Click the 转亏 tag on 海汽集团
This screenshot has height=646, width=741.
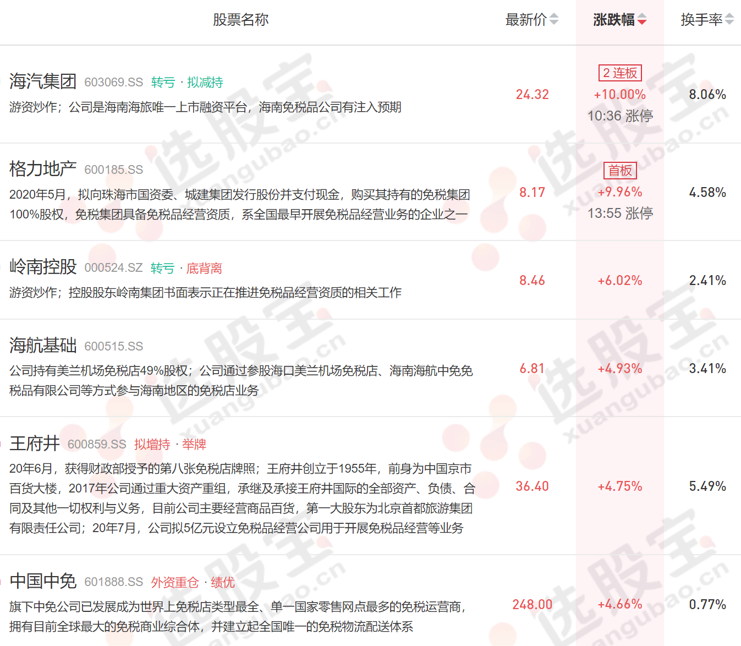tap(163, 83)
